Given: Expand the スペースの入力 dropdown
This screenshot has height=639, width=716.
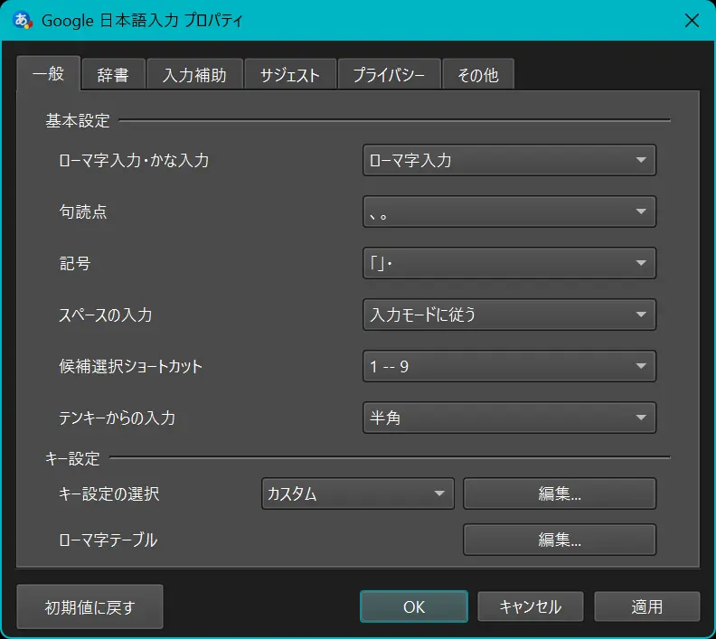Looking at the screenshot, I should [509, 315].
